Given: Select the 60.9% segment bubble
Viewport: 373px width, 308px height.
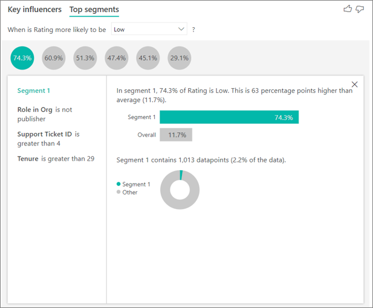Looking at the screenshot, I should (54, 58).
